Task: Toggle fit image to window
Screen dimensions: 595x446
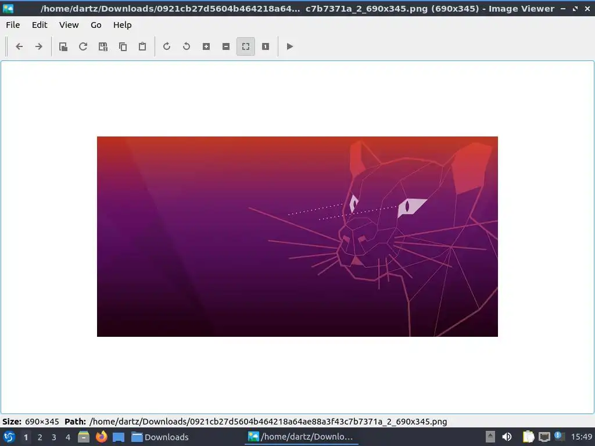Action: coord(246,46)
